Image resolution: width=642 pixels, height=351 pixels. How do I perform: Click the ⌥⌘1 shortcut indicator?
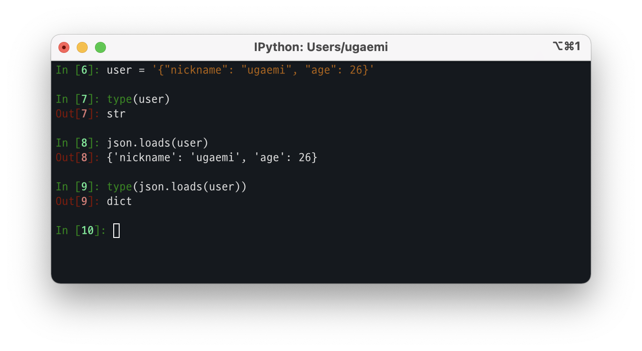(x=566, y=46)
